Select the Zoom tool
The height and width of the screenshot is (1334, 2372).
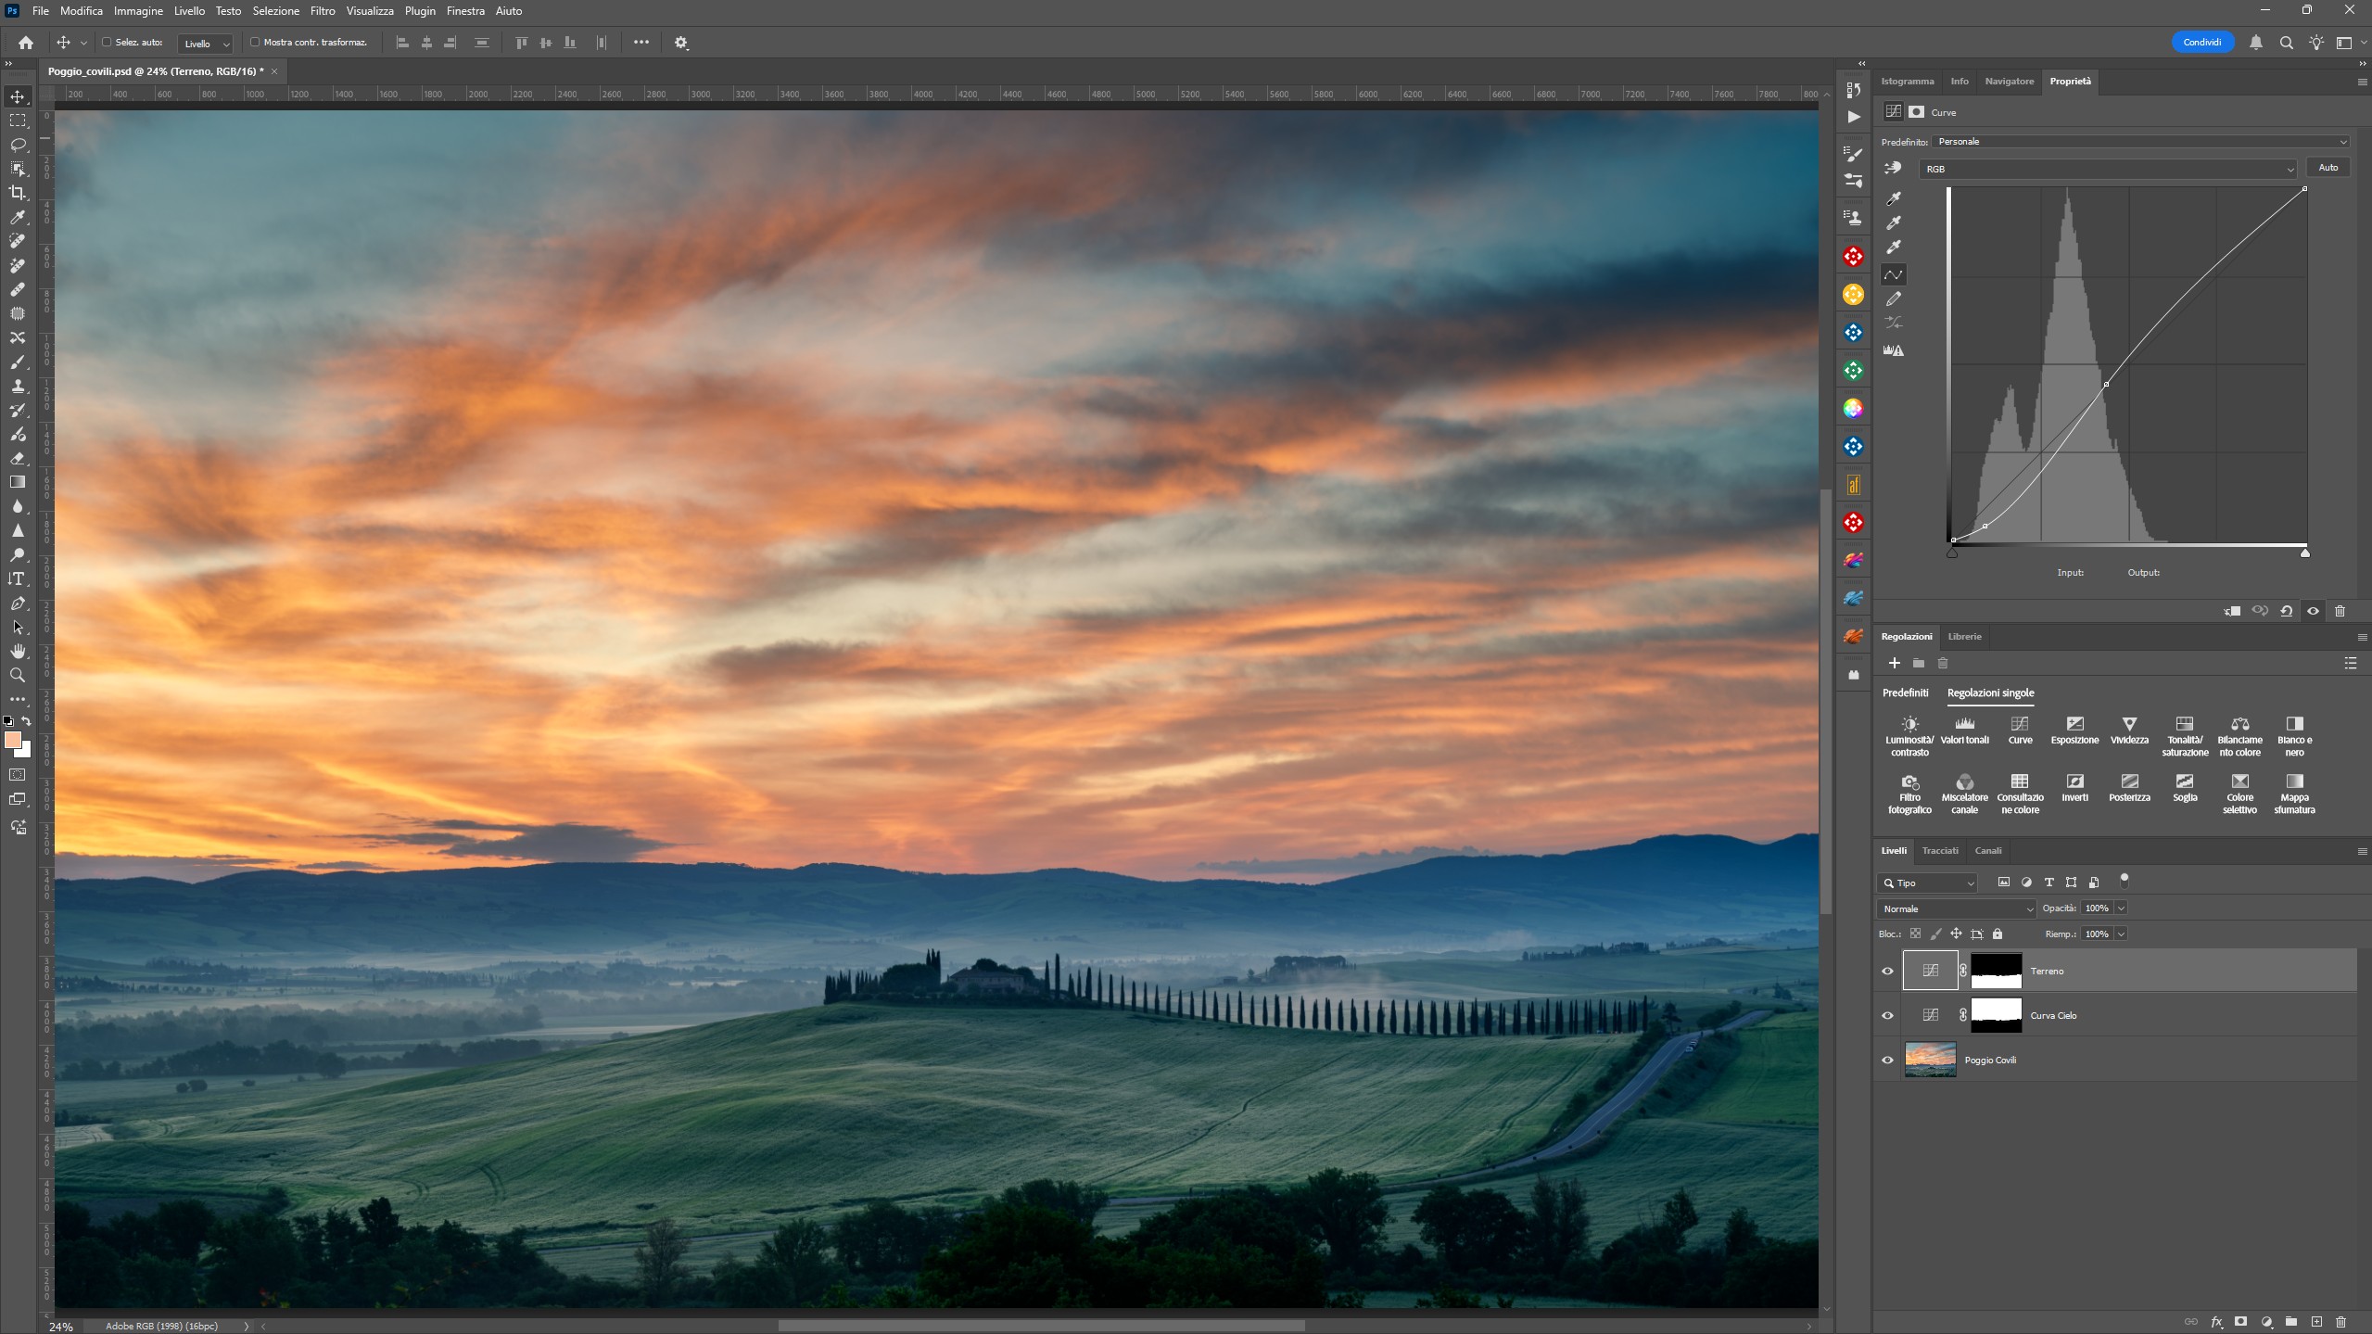click(18, 675)
